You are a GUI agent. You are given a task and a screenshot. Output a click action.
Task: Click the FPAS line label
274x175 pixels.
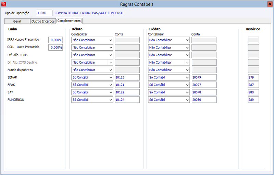coord(11,85)
